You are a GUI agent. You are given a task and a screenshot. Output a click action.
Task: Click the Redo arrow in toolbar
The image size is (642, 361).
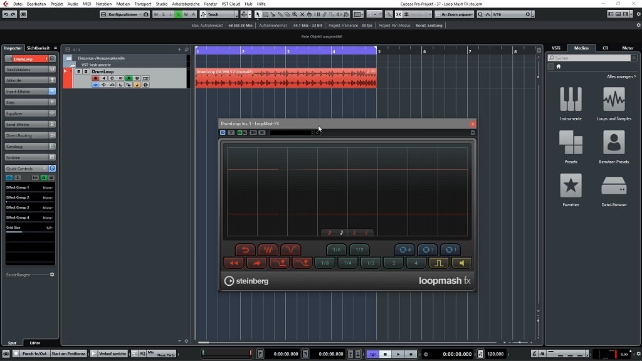13,14
